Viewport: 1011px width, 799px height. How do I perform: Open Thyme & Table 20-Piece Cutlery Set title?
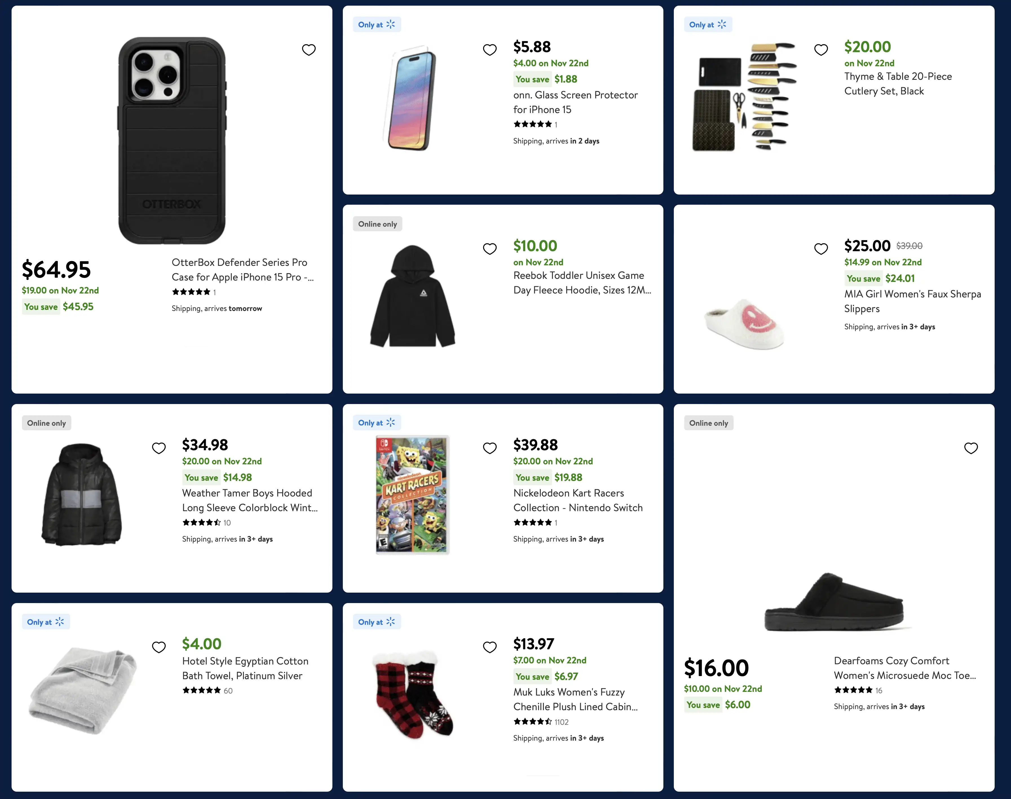tap(897, 84)
